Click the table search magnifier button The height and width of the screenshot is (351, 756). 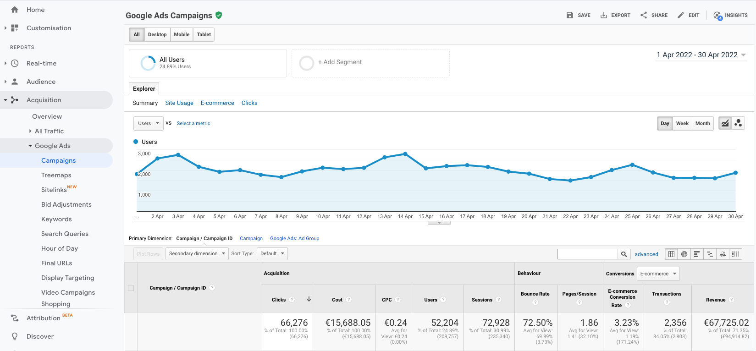pos(624,254)
